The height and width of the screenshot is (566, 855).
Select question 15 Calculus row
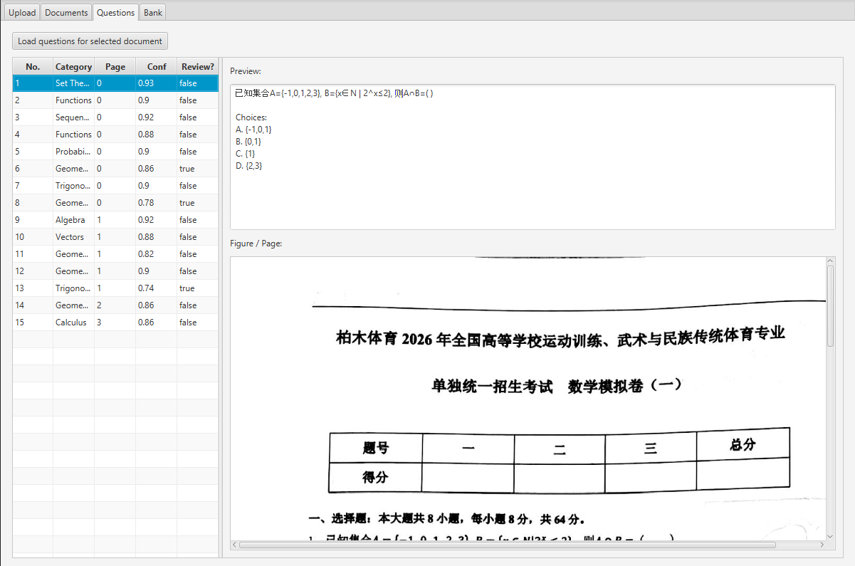(x=115, y=323)
